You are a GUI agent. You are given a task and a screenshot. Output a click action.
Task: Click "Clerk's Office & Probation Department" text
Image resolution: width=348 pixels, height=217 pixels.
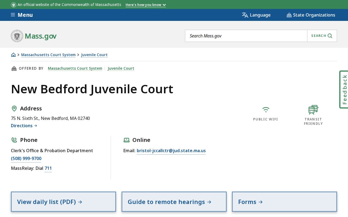(x=52, y=151)
